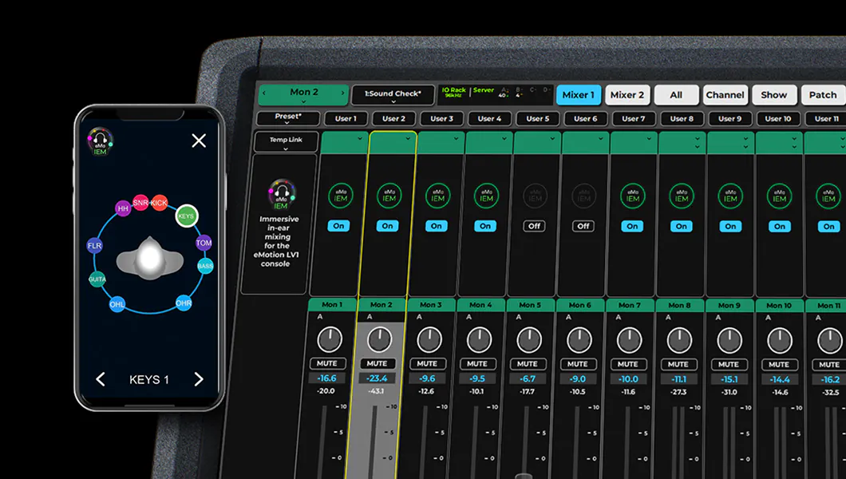Image resolution: width=846 pixels, height=479 pixels.
Task: Select the User 9 layer button
Action: coord(730,119)
